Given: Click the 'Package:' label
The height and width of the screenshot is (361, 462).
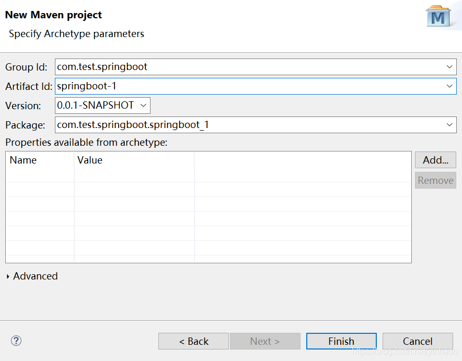Looking at the screenshot, I should click(x=25, y=125).
